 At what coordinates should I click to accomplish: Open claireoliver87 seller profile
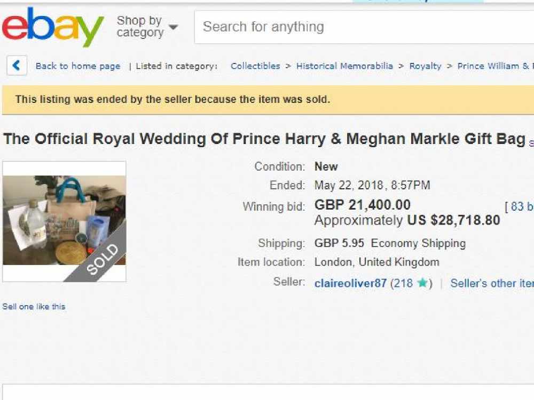[350, 283]
